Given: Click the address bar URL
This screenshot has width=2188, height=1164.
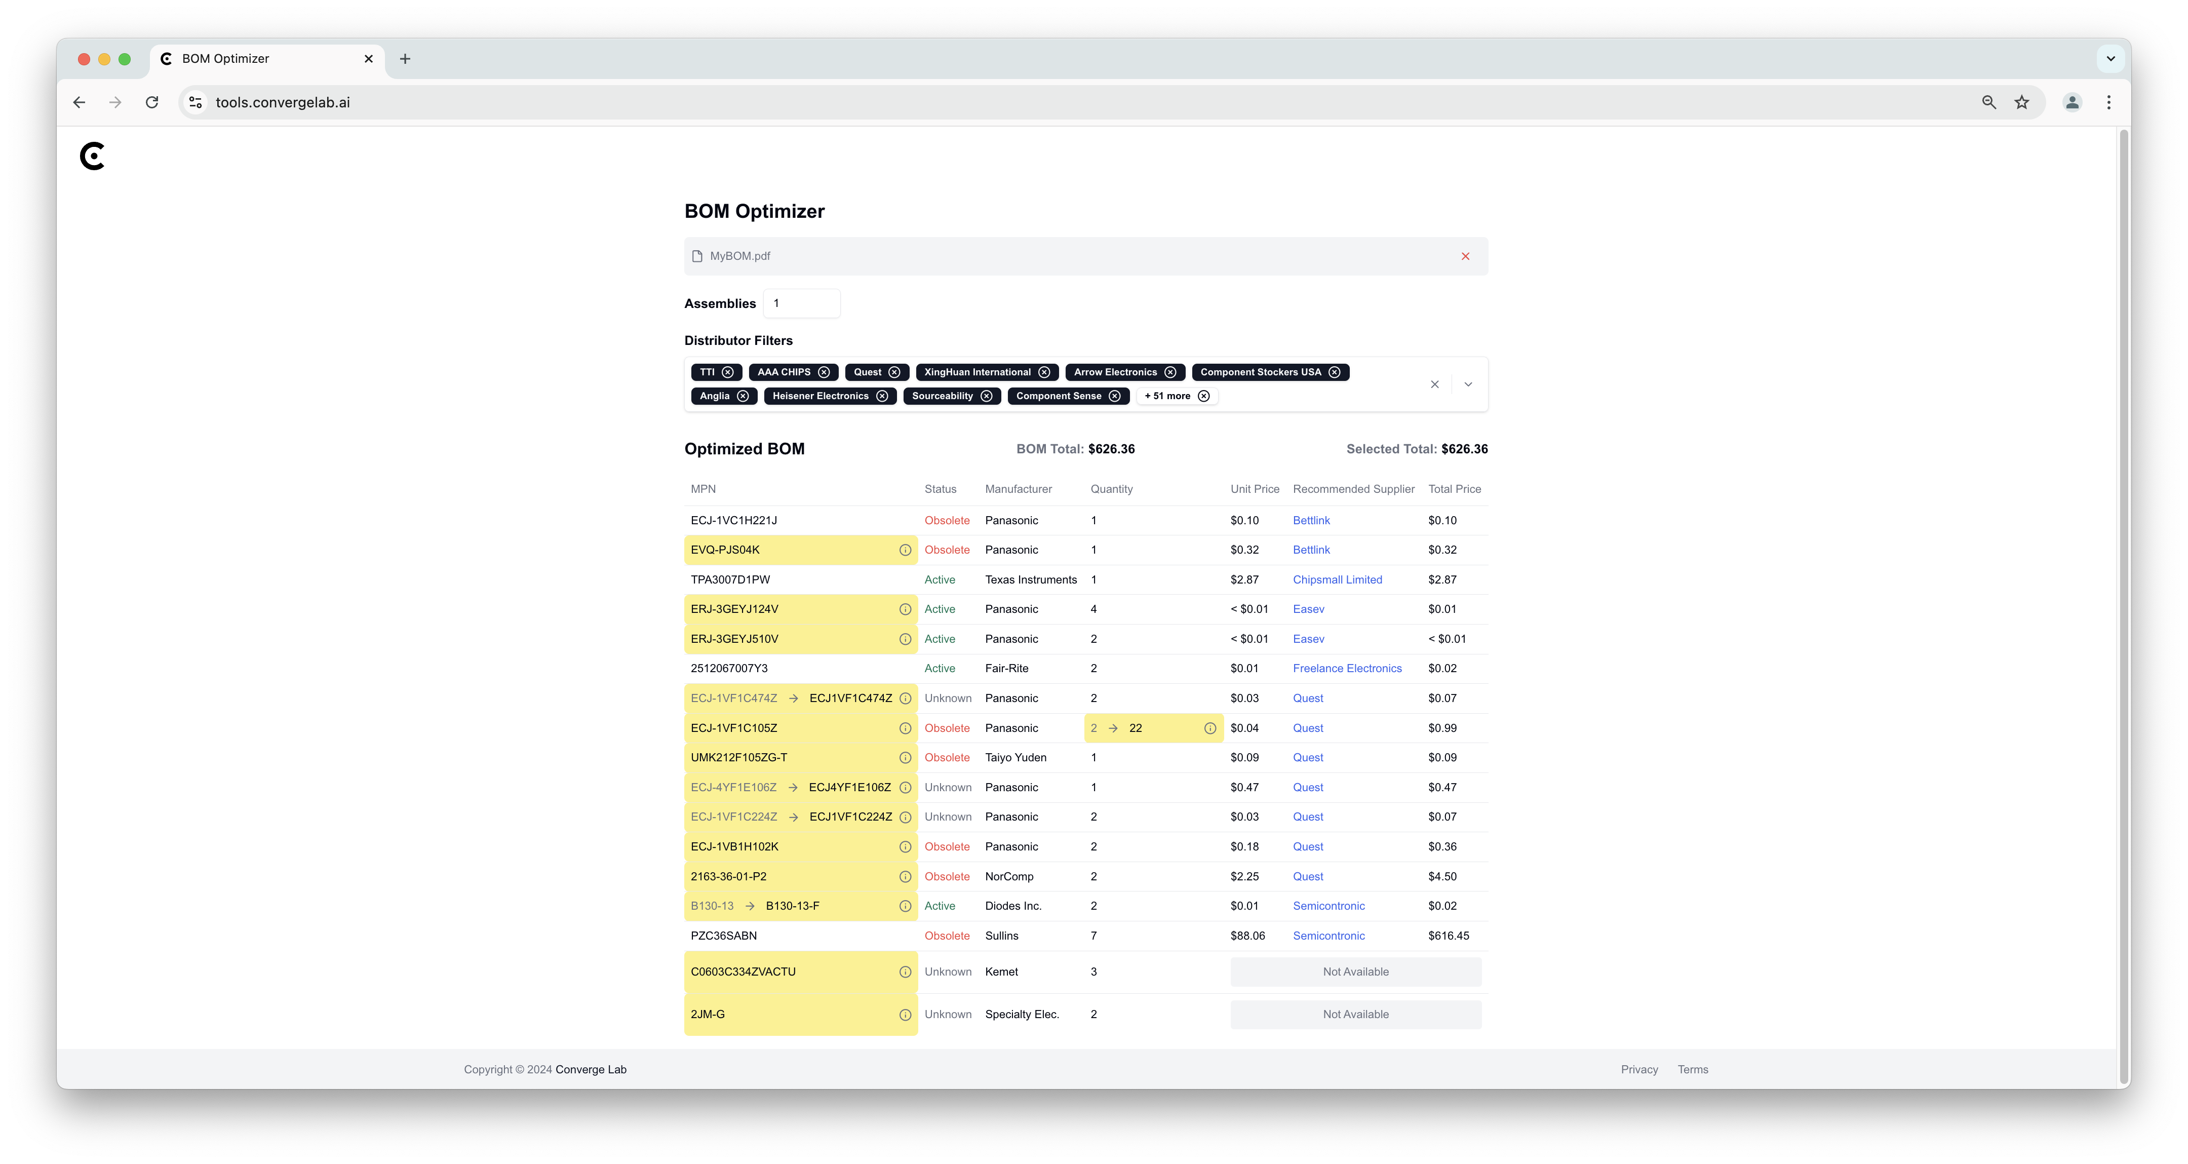Looking at the screenshot, I should pyautogui.click(x=282, y=102).
